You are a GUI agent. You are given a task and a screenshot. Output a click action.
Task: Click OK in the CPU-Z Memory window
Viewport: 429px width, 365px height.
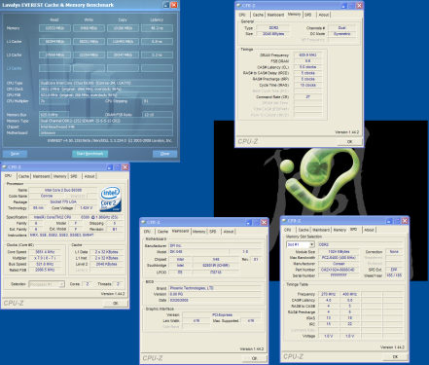349,142
